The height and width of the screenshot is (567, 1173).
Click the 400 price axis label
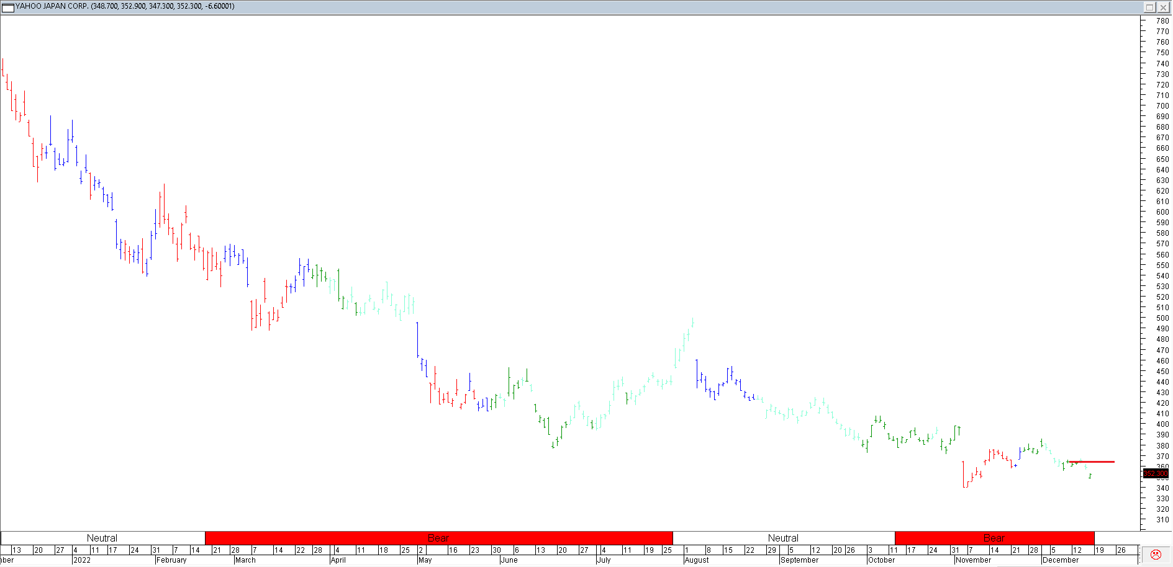coord(1162,424)
